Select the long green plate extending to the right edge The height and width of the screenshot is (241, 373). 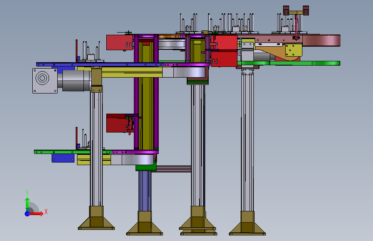coord(289,63)
